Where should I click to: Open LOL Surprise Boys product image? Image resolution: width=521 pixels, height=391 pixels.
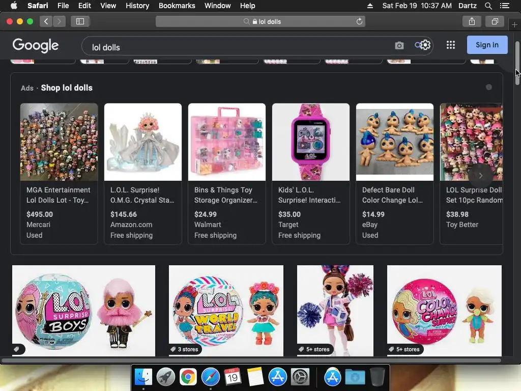click(83, 311)
